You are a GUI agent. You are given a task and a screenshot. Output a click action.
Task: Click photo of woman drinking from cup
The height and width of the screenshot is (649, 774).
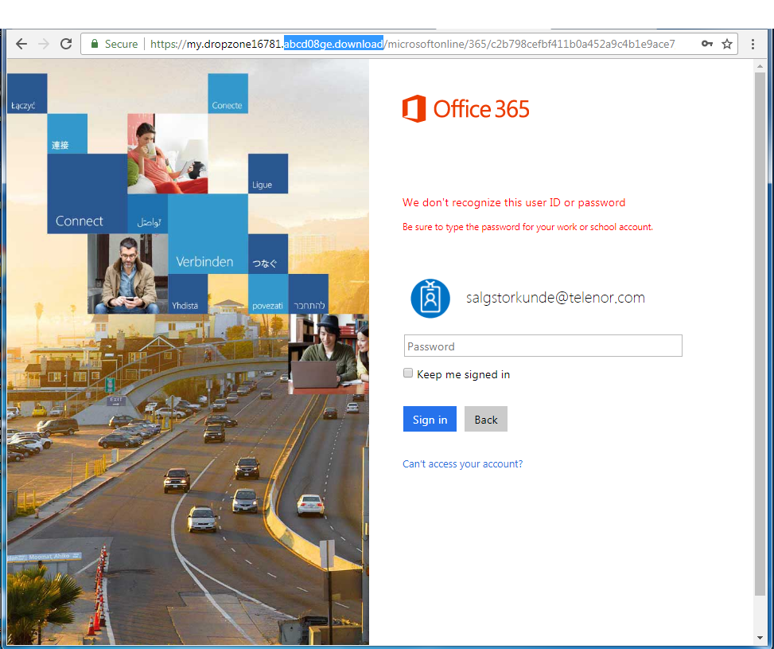click(167, 154)
